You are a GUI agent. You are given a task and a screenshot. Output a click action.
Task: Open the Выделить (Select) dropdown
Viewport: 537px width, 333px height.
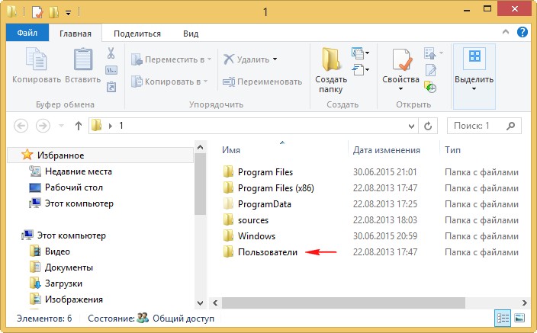[x=474, y=76]
